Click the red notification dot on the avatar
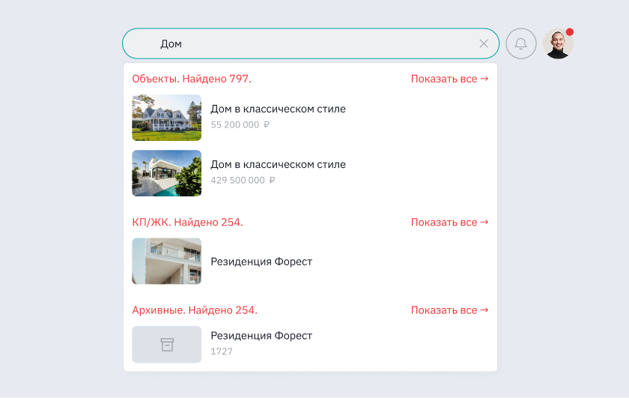This screenshot has width=629, height=398. tap(570, 32)
